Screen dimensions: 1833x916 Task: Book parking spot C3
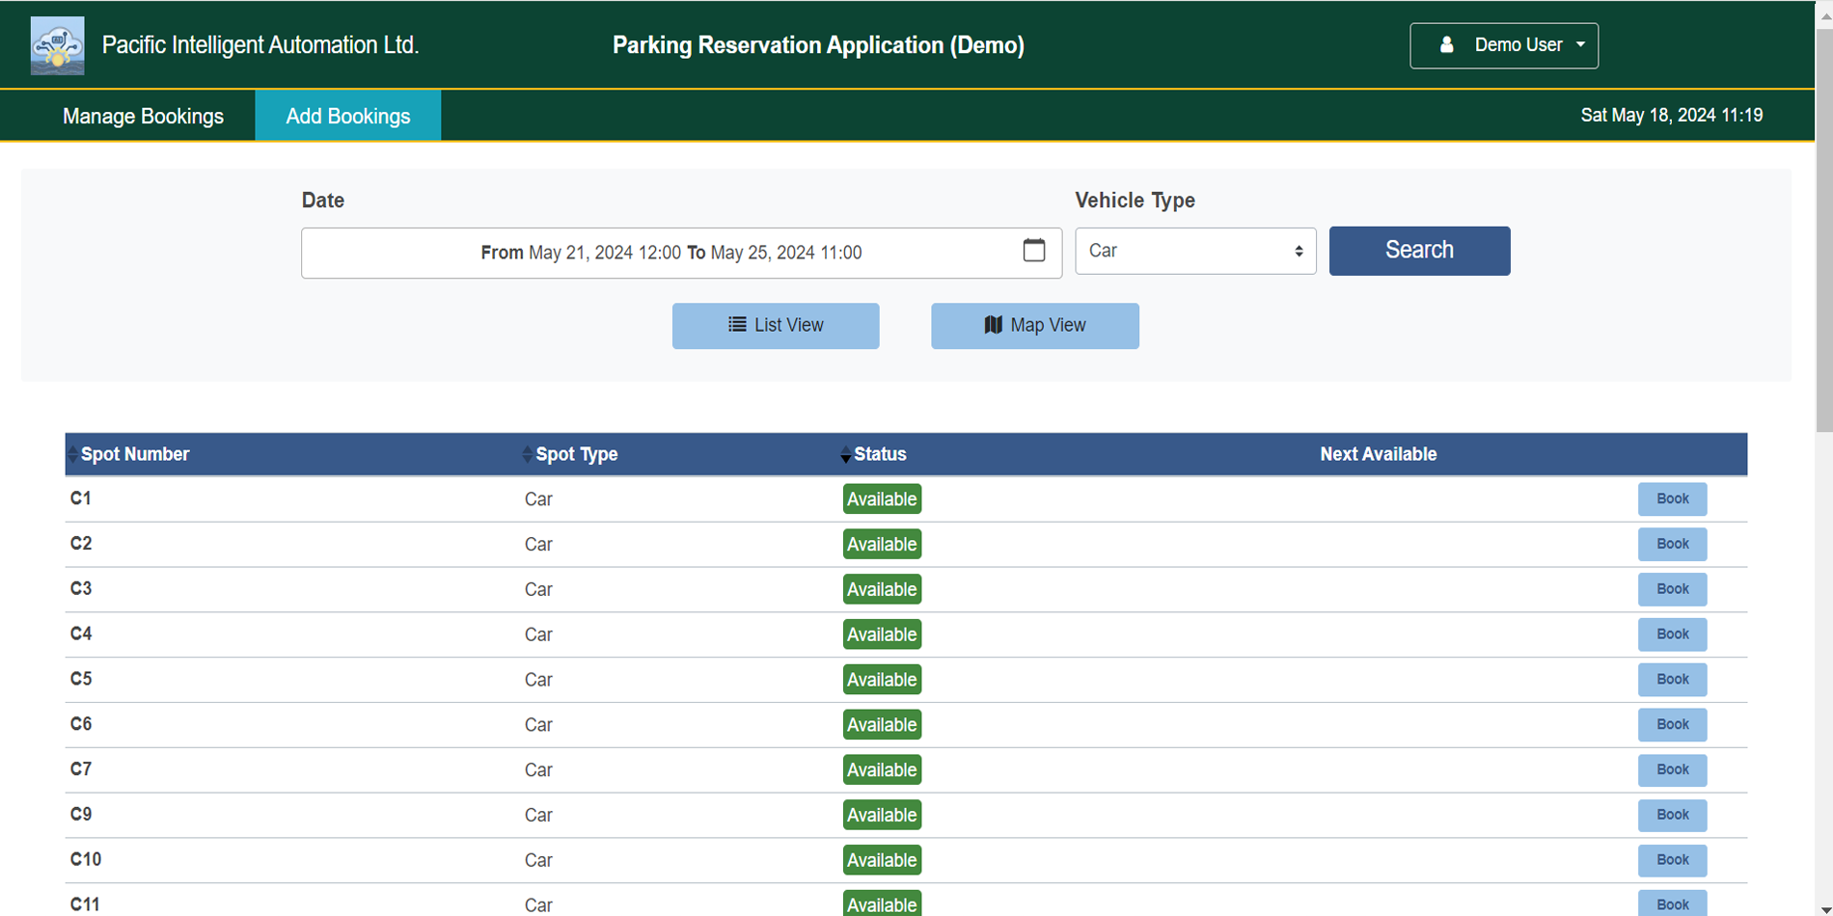point(1672,589)
